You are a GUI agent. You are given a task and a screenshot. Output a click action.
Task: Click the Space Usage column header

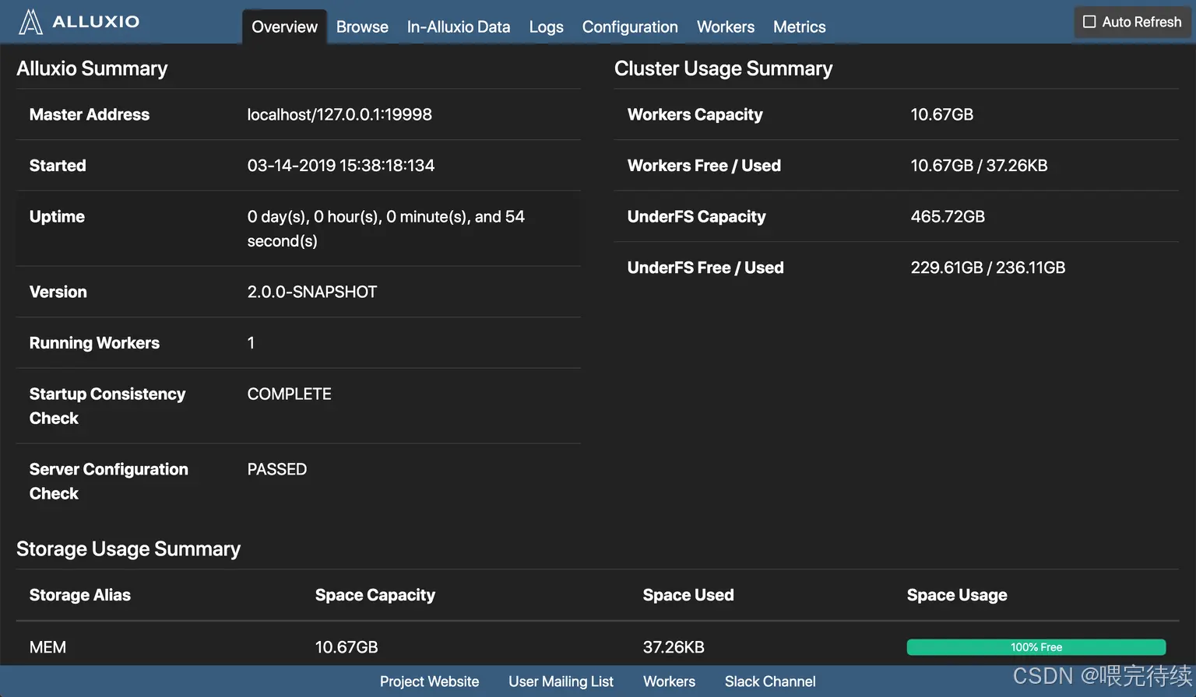coord(957,595)
